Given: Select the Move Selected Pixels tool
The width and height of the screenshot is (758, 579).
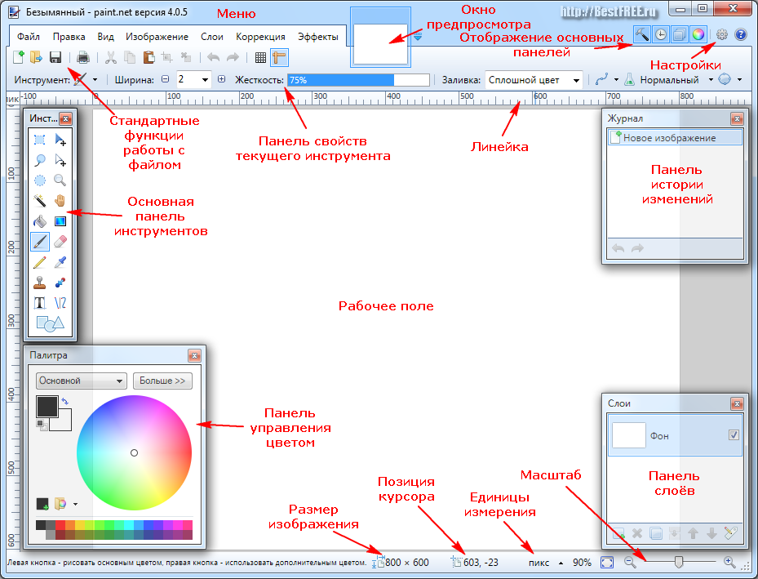Looking at the screenshot, I should [x=60, y=140].
